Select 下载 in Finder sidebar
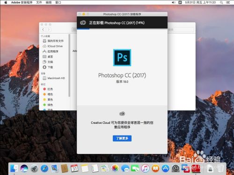Image resolution: width=234 pixels, height=175 pixels. point(48,67)
